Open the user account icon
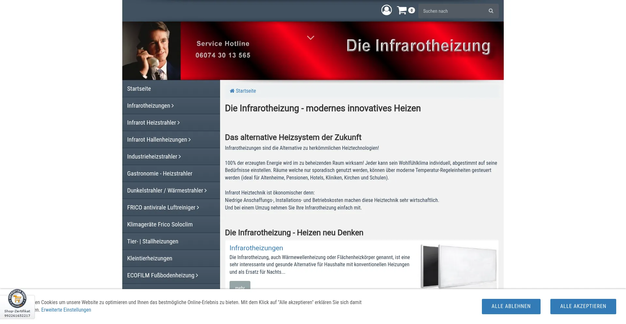 [x=386, y=10]
